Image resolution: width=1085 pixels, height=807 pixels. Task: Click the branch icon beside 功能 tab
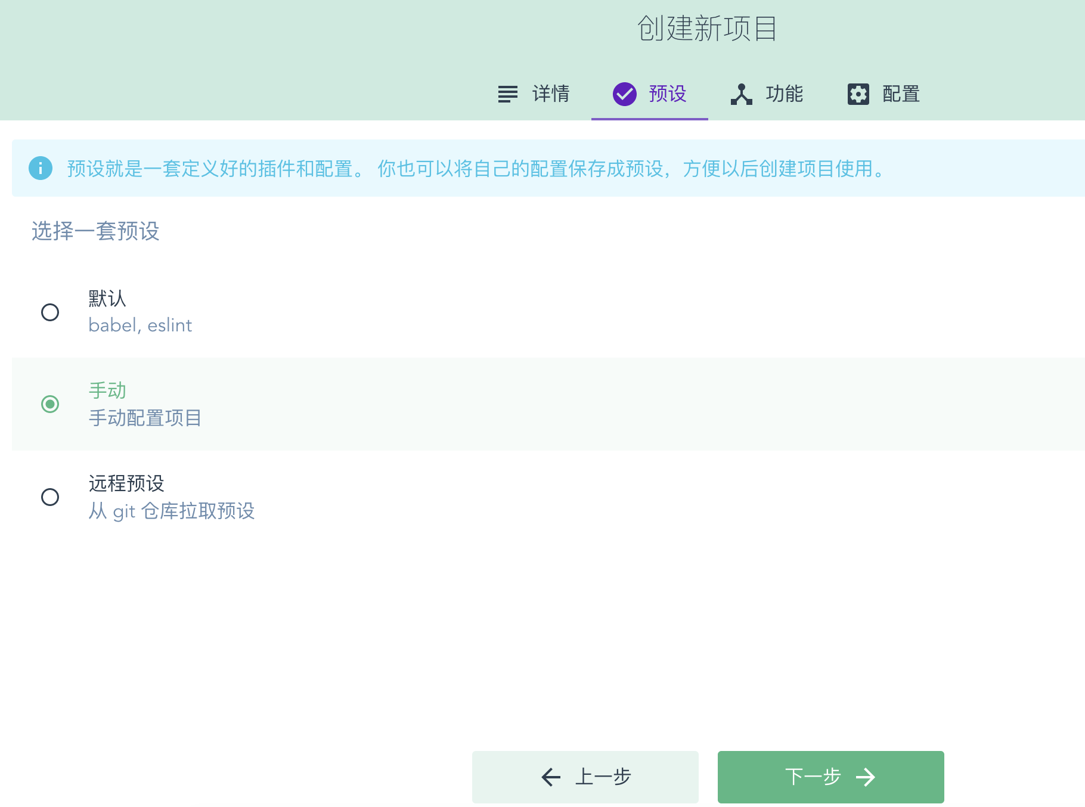(742, 94)
